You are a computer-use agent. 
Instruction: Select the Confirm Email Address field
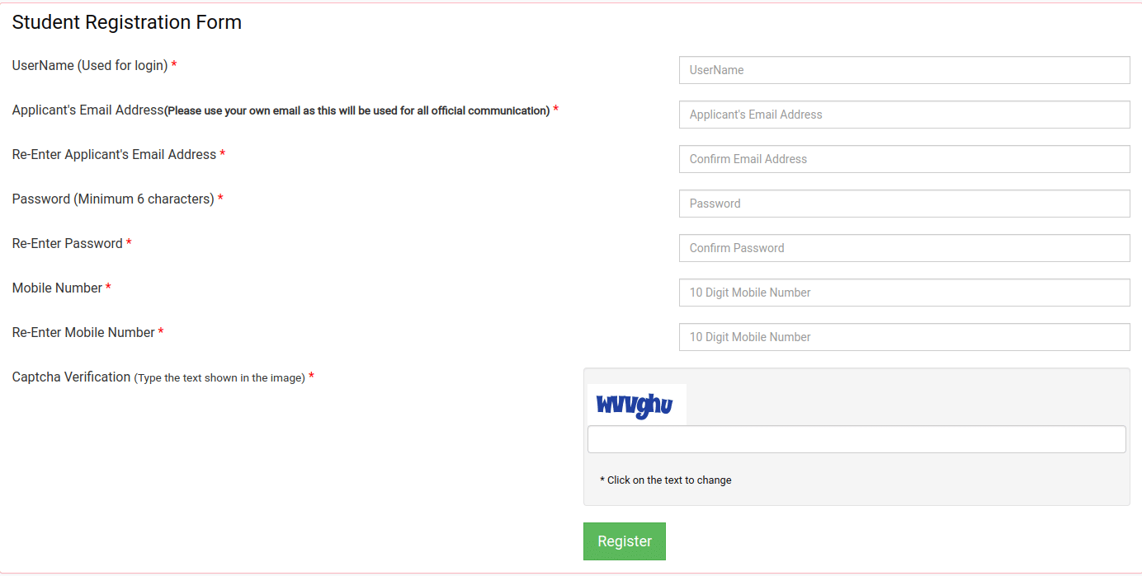click(x=904, y=159)
